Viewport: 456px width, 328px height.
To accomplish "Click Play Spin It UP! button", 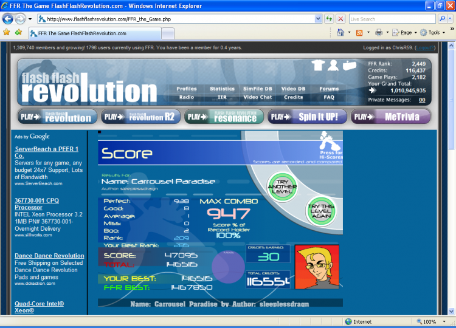I will click(307, 117).
